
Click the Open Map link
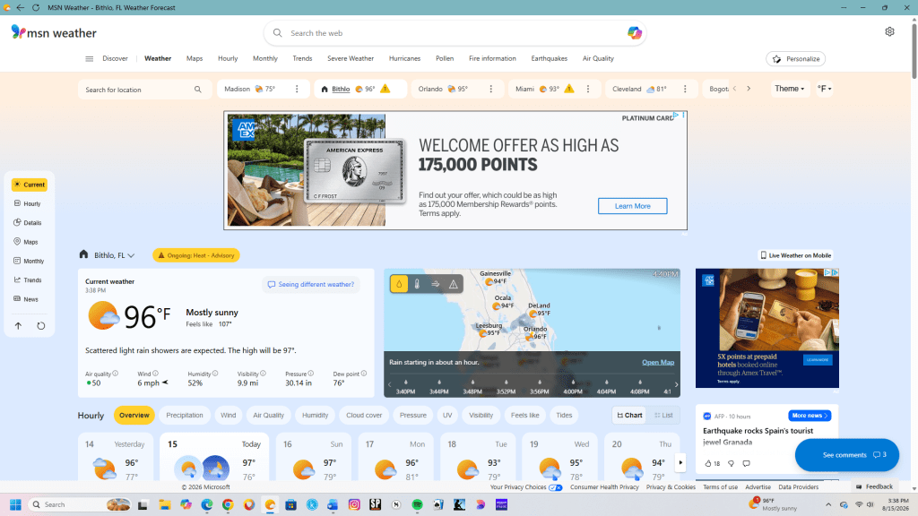[x=657, y=362]
